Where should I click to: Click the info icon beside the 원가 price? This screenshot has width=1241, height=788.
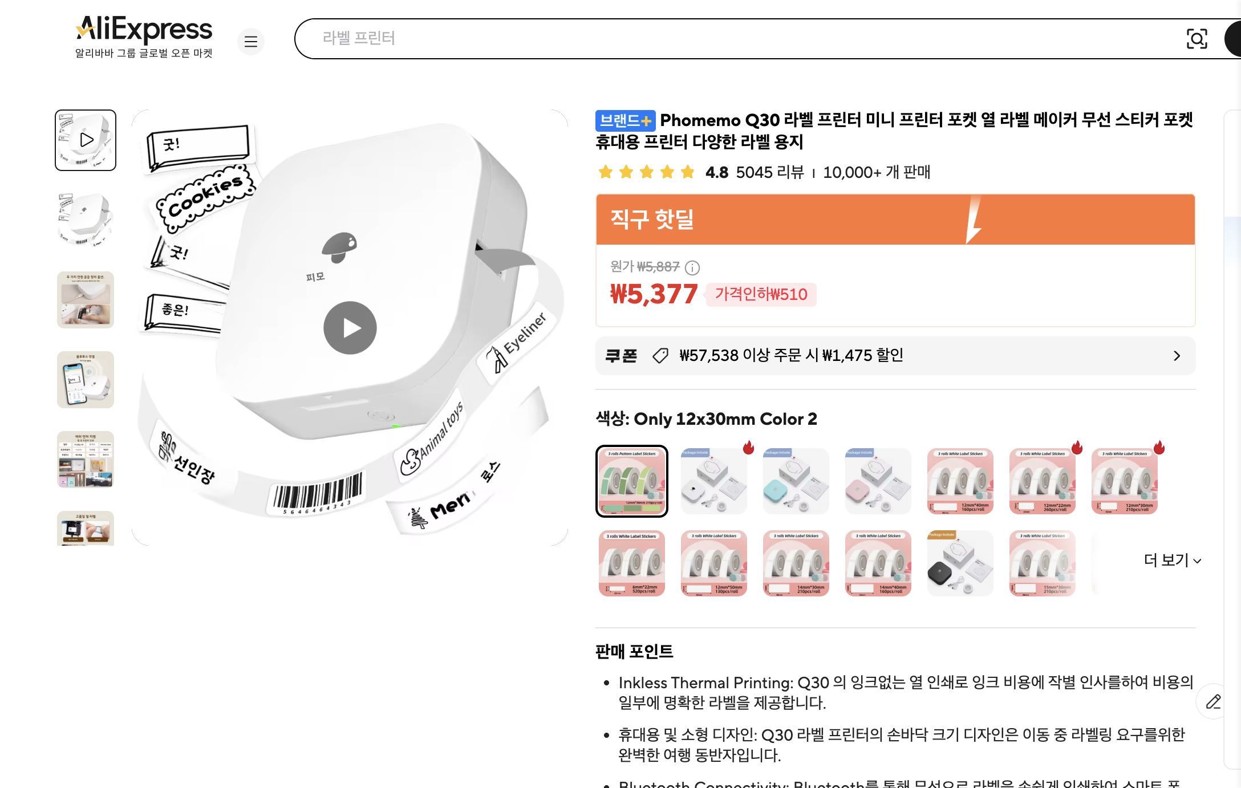point(693,268)
